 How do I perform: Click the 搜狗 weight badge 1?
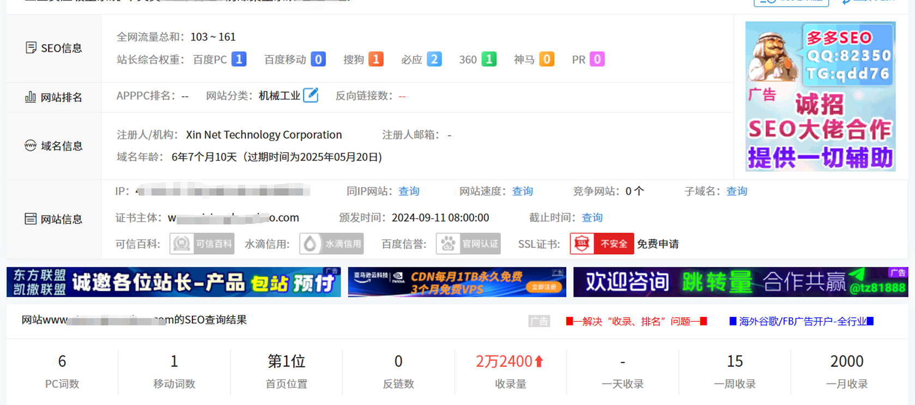tap(376, 59)
